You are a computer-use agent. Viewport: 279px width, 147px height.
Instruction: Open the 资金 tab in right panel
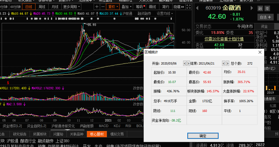click(264, 26)
